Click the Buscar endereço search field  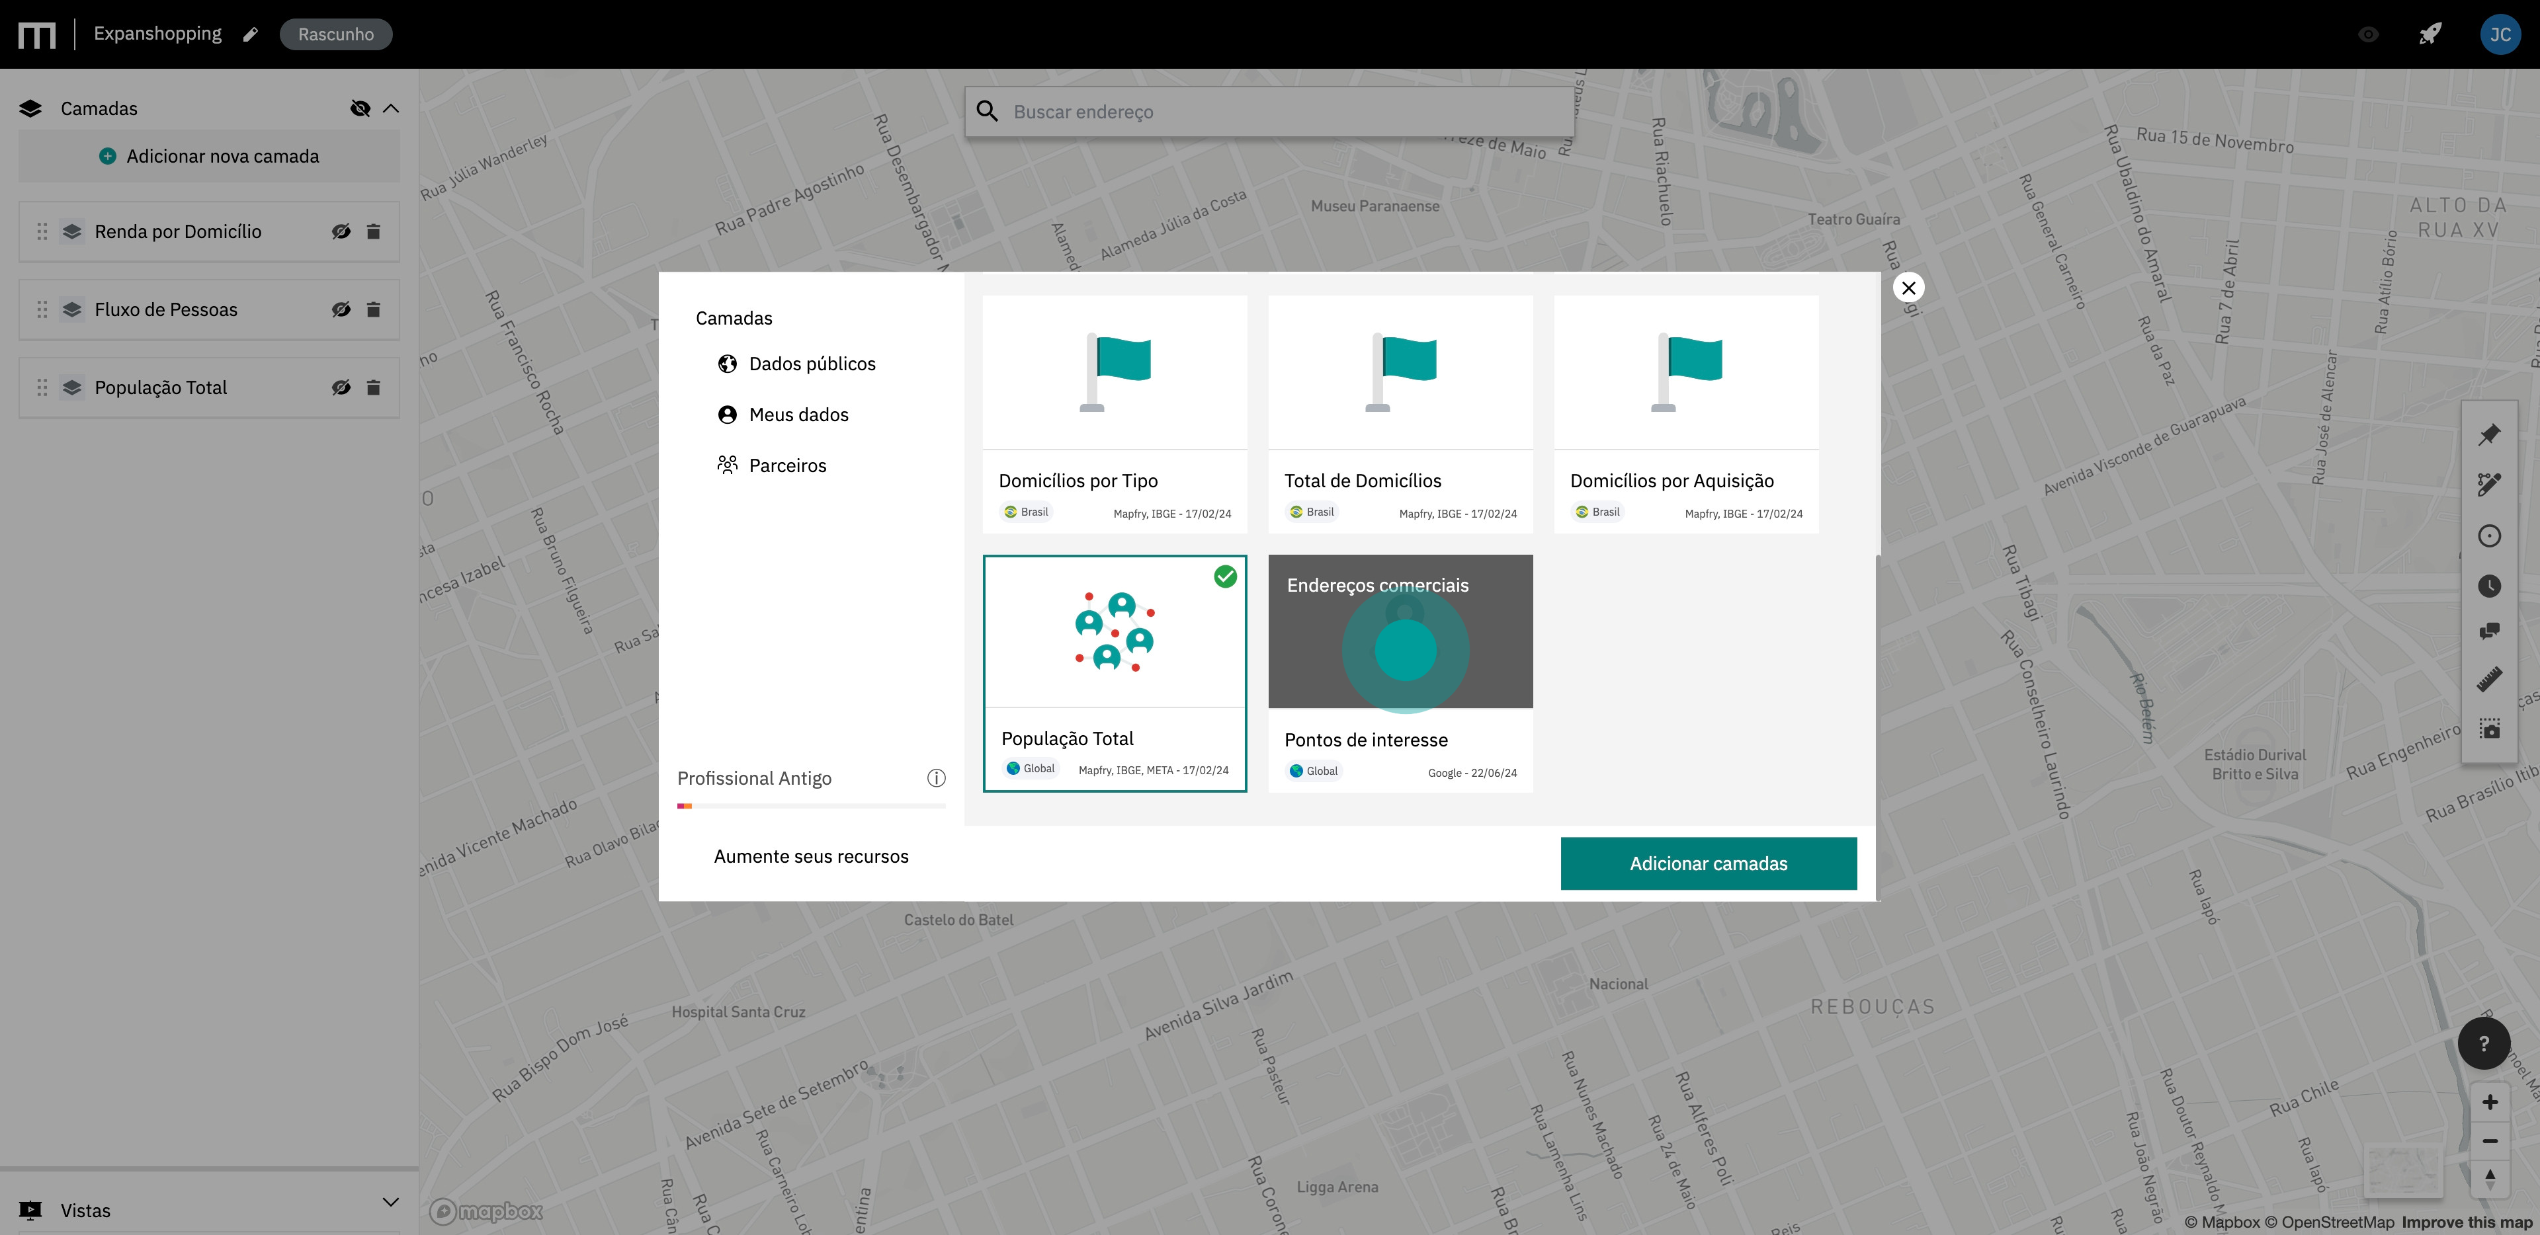[1269, 111]
